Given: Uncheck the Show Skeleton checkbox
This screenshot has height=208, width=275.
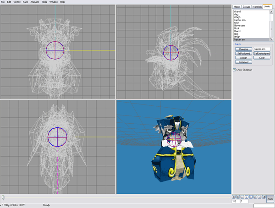Looking at the screenshot, I should tap(234, 70).
